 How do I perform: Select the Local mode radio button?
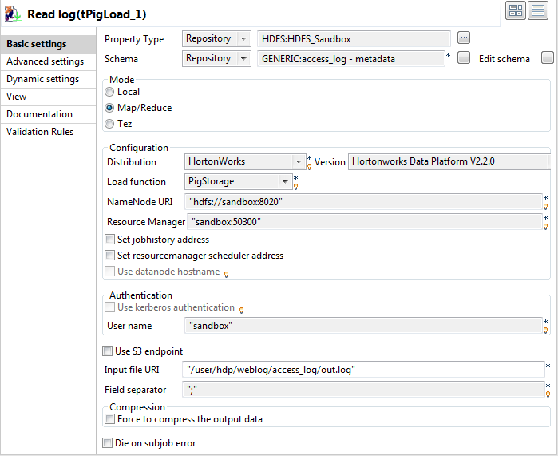(x=109, y=93)
